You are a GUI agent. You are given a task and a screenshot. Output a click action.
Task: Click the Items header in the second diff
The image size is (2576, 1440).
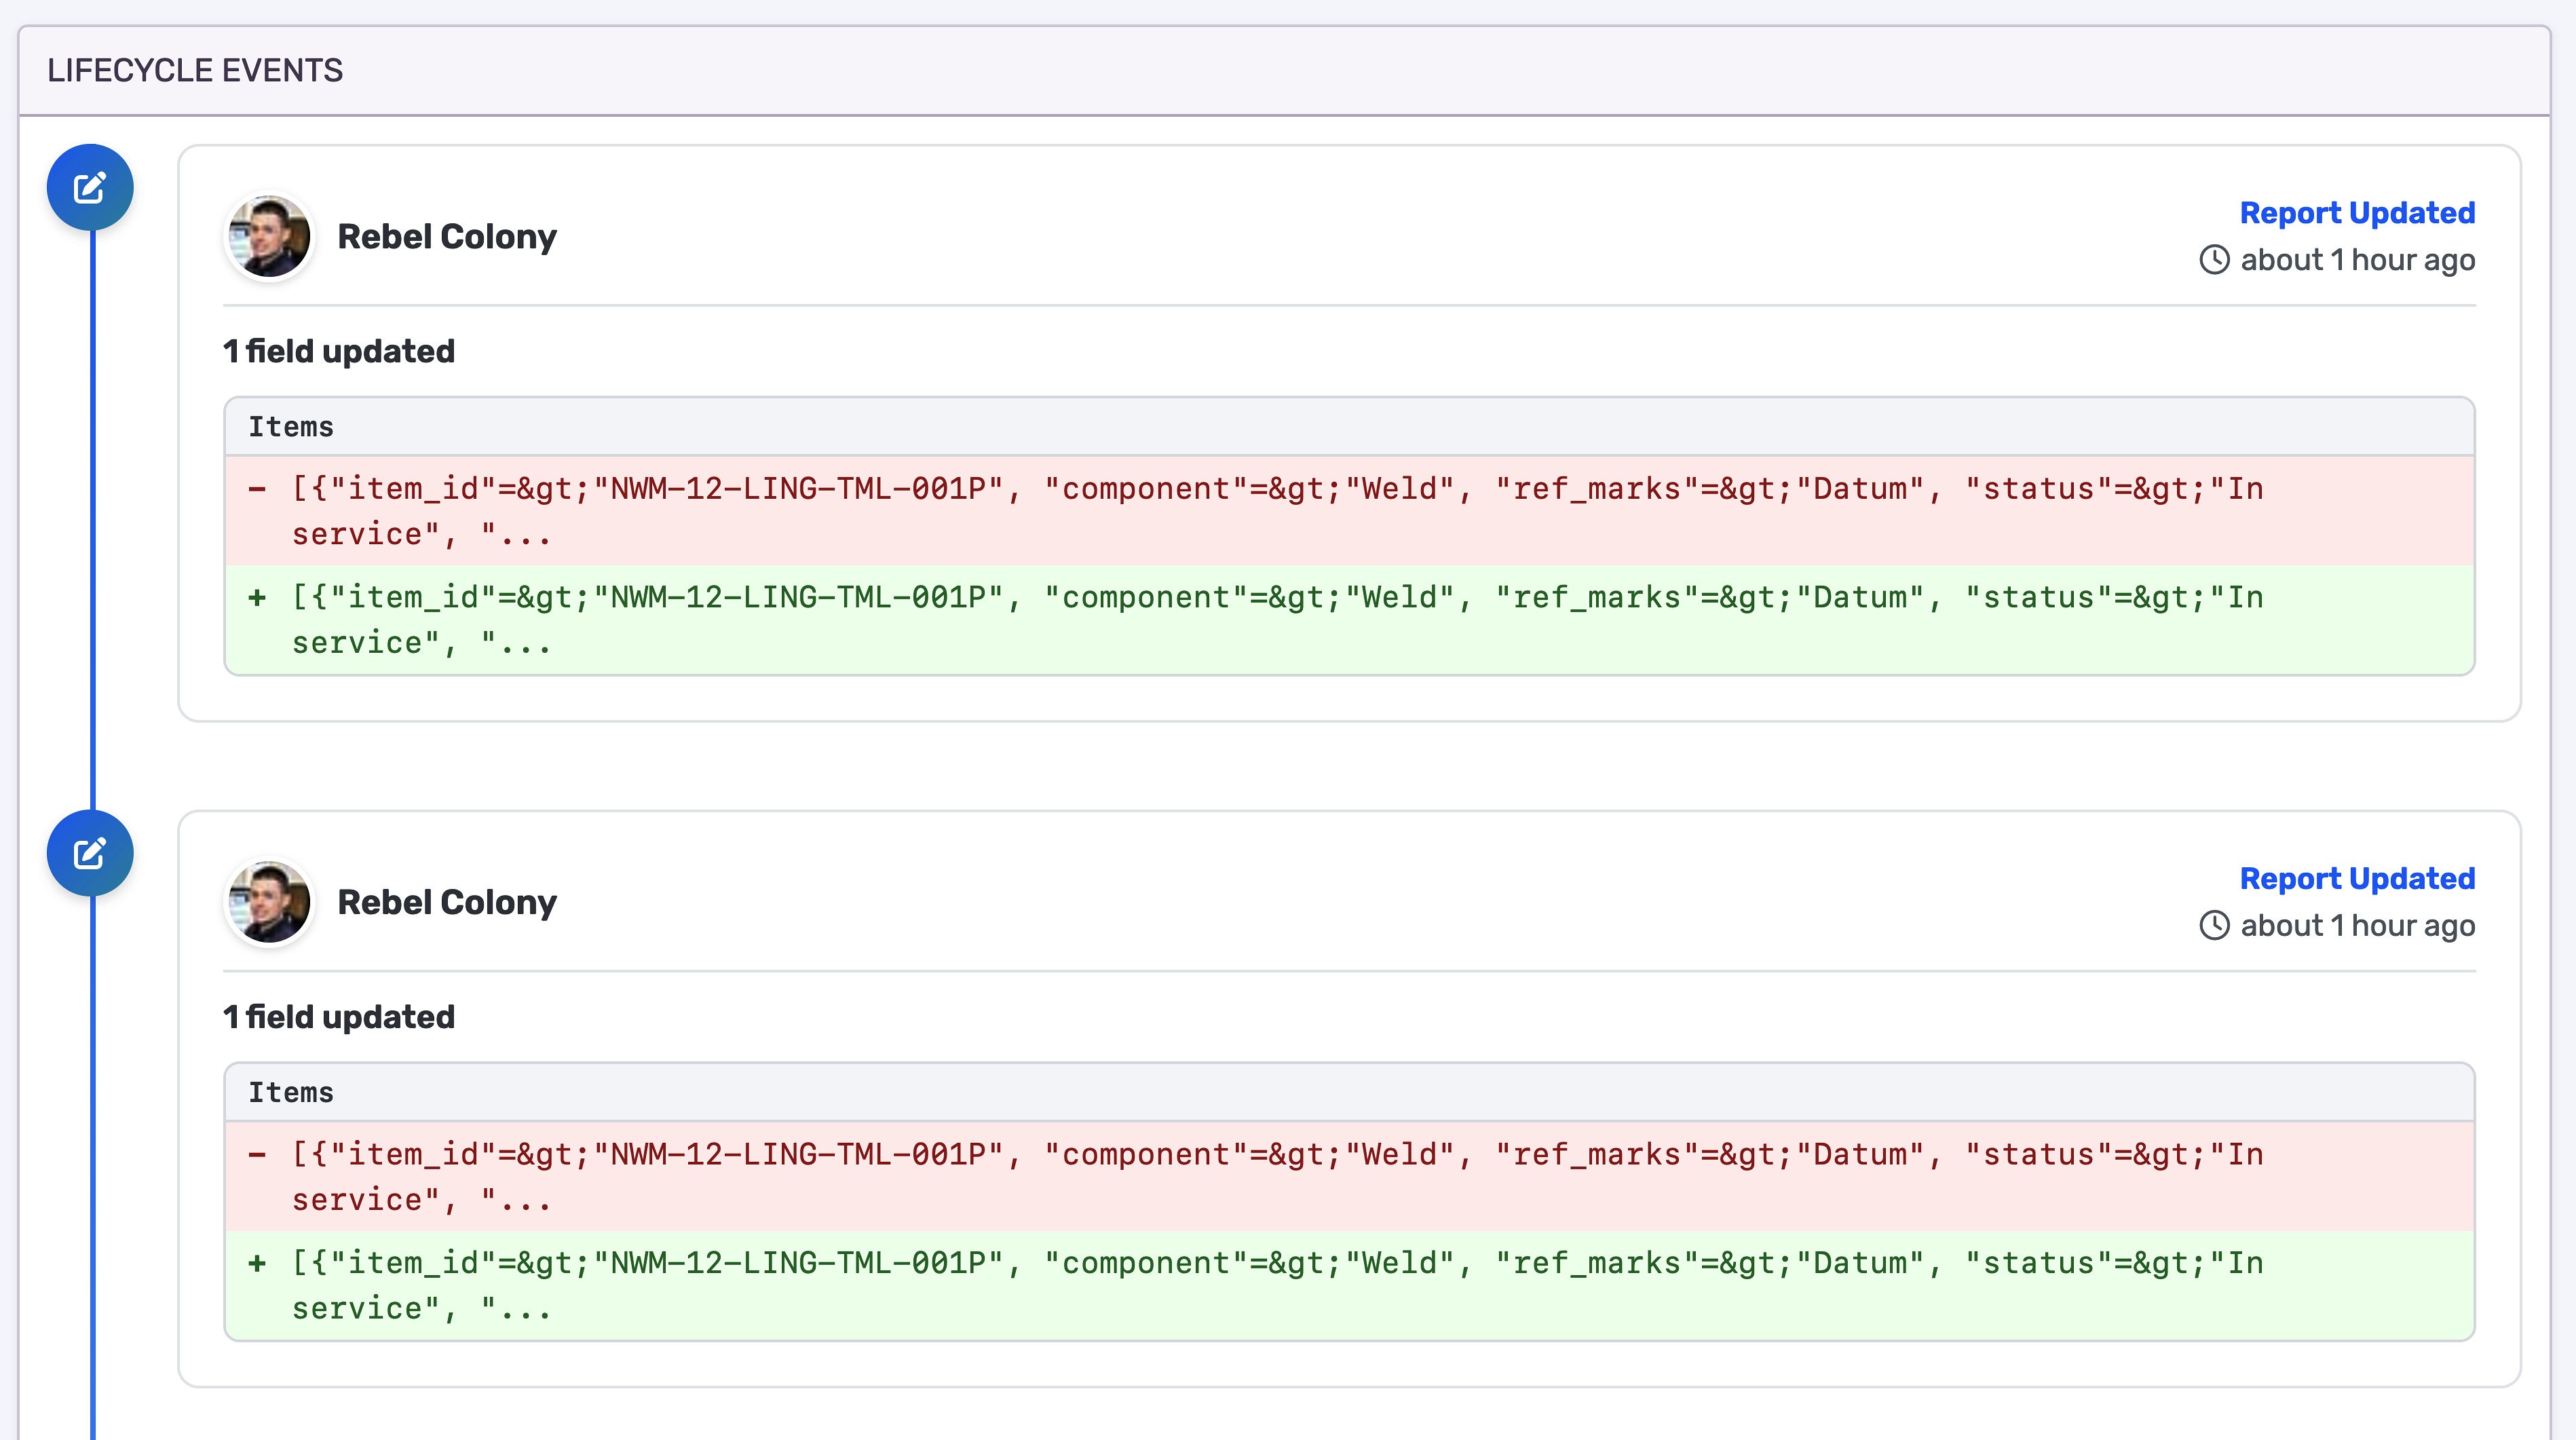(x=291, y=1092)
